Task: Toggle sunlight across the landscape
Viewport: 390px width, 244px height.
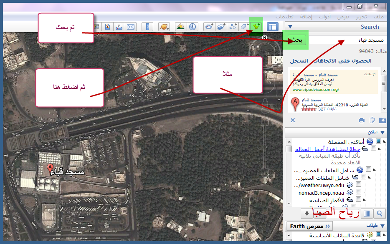Action: coord(180,26)
